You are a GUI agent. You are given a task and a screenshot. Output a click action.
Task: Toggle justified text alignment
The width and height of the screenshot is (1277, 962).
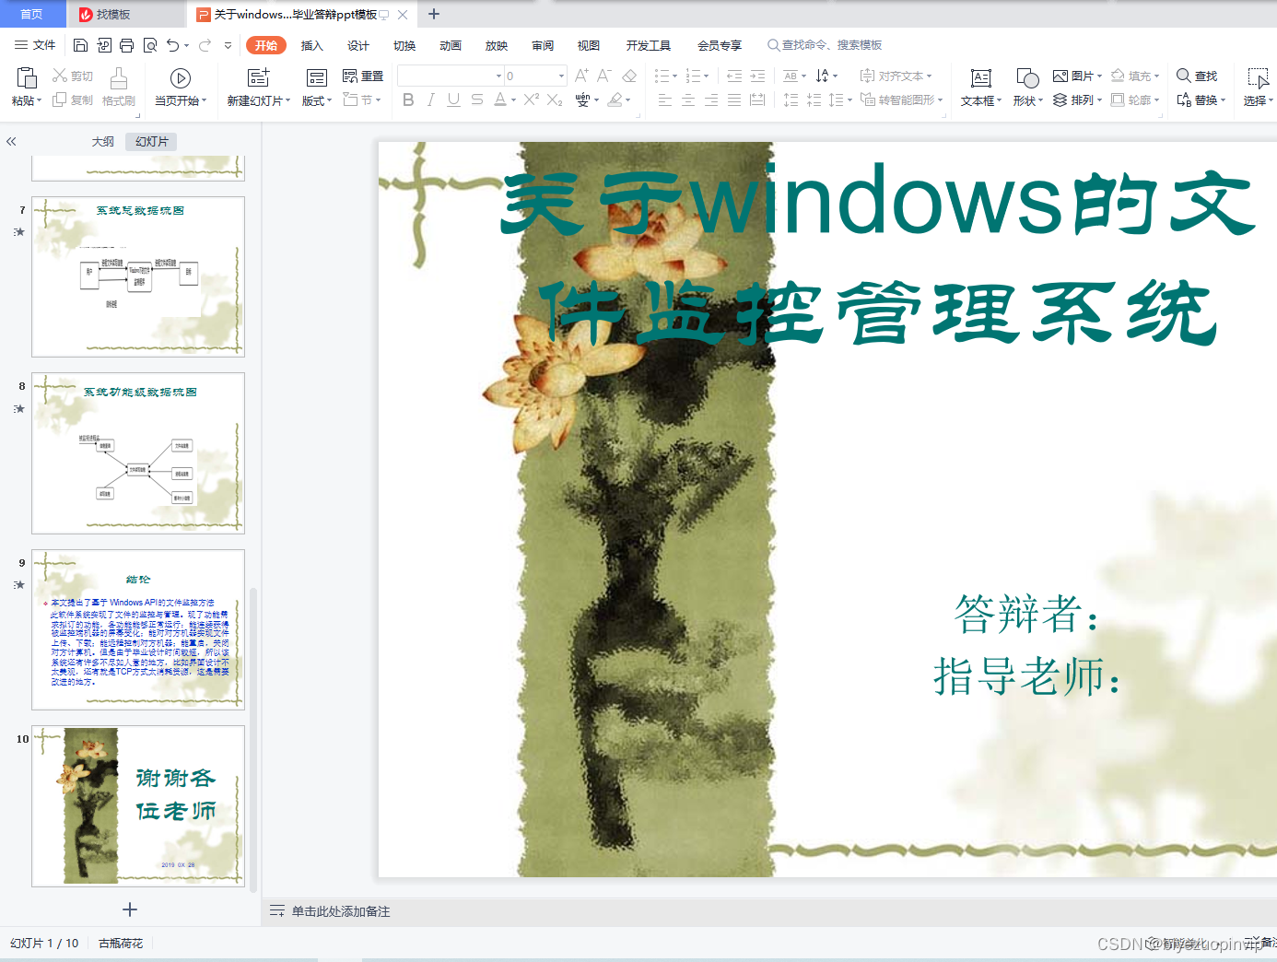point(734,100)
